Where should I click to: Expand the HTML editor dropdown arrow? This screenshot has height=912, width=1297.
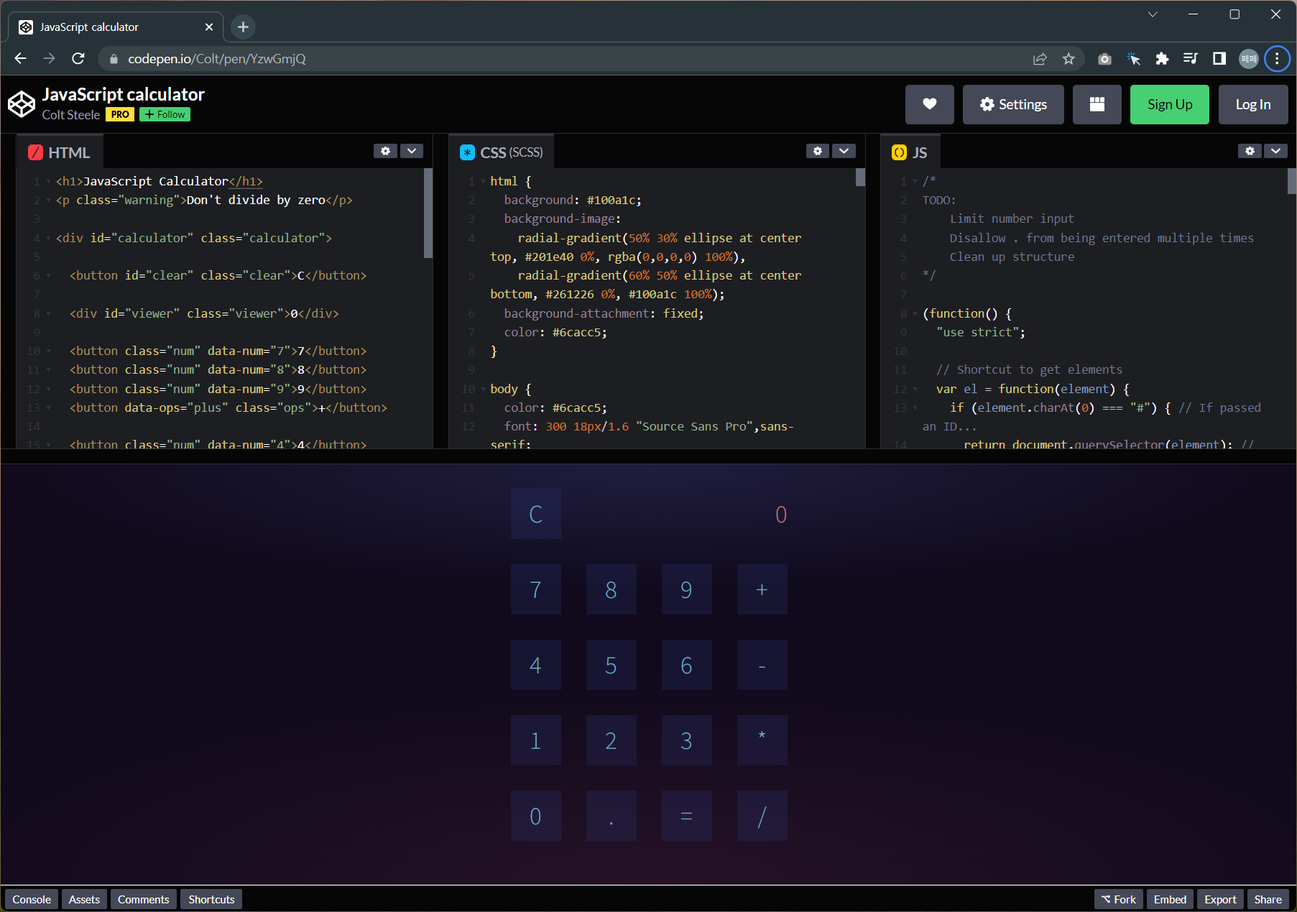411,151
